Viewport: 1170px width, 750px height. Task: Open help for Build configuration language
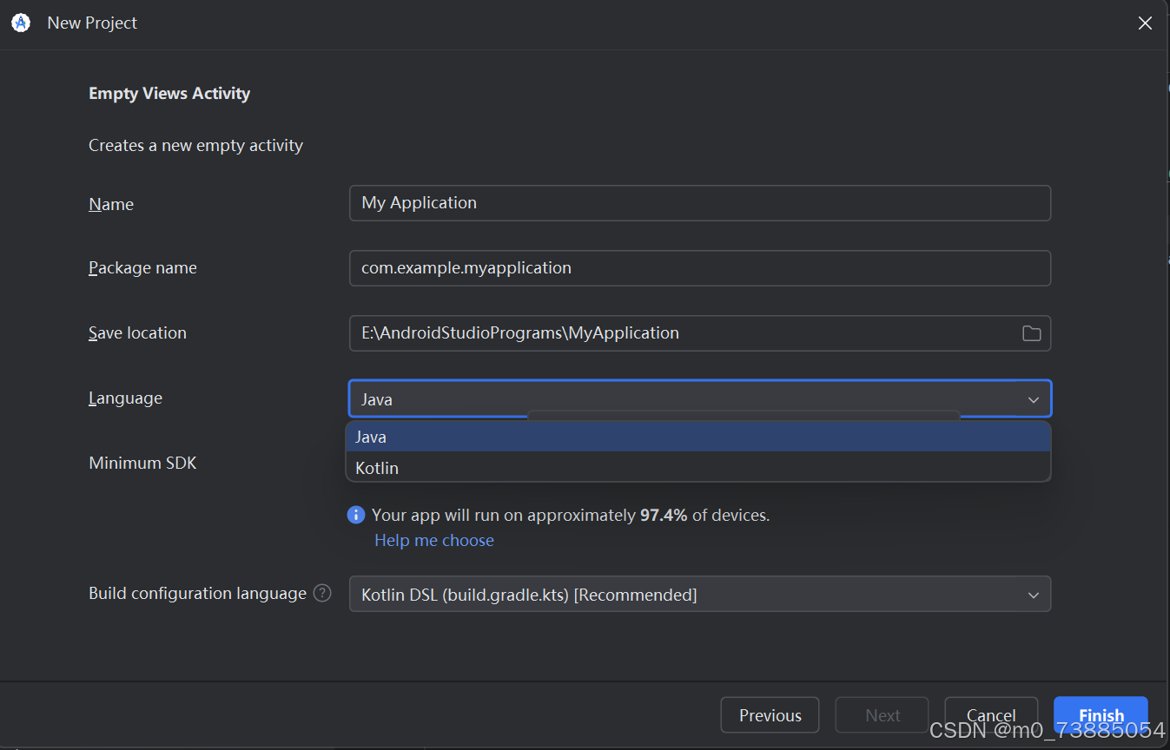click(x=322, y=594)
